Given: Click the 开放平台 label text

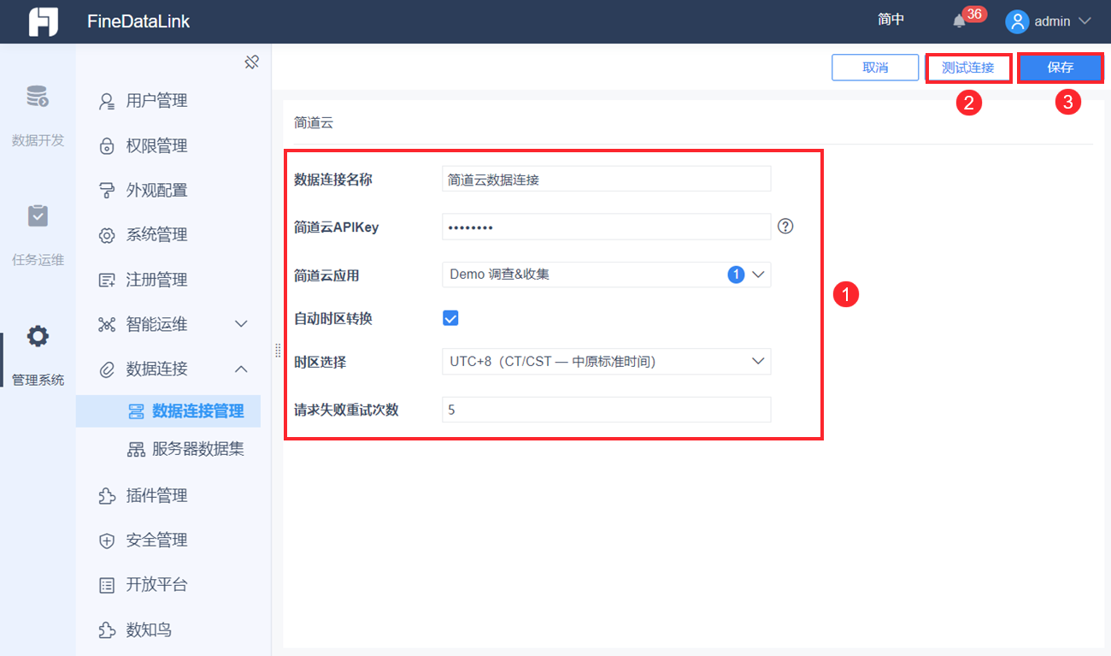Looking at the screenshot, I should tap(156, 585).
